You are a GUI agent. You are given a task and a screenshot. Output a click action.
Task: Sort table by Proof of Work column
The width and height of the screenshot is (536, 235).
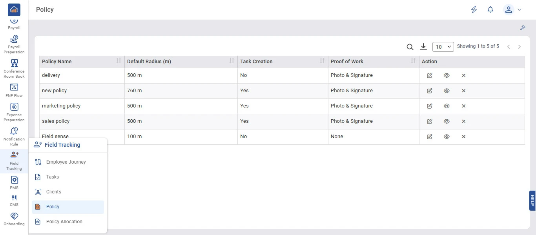[x=413, y=61]
